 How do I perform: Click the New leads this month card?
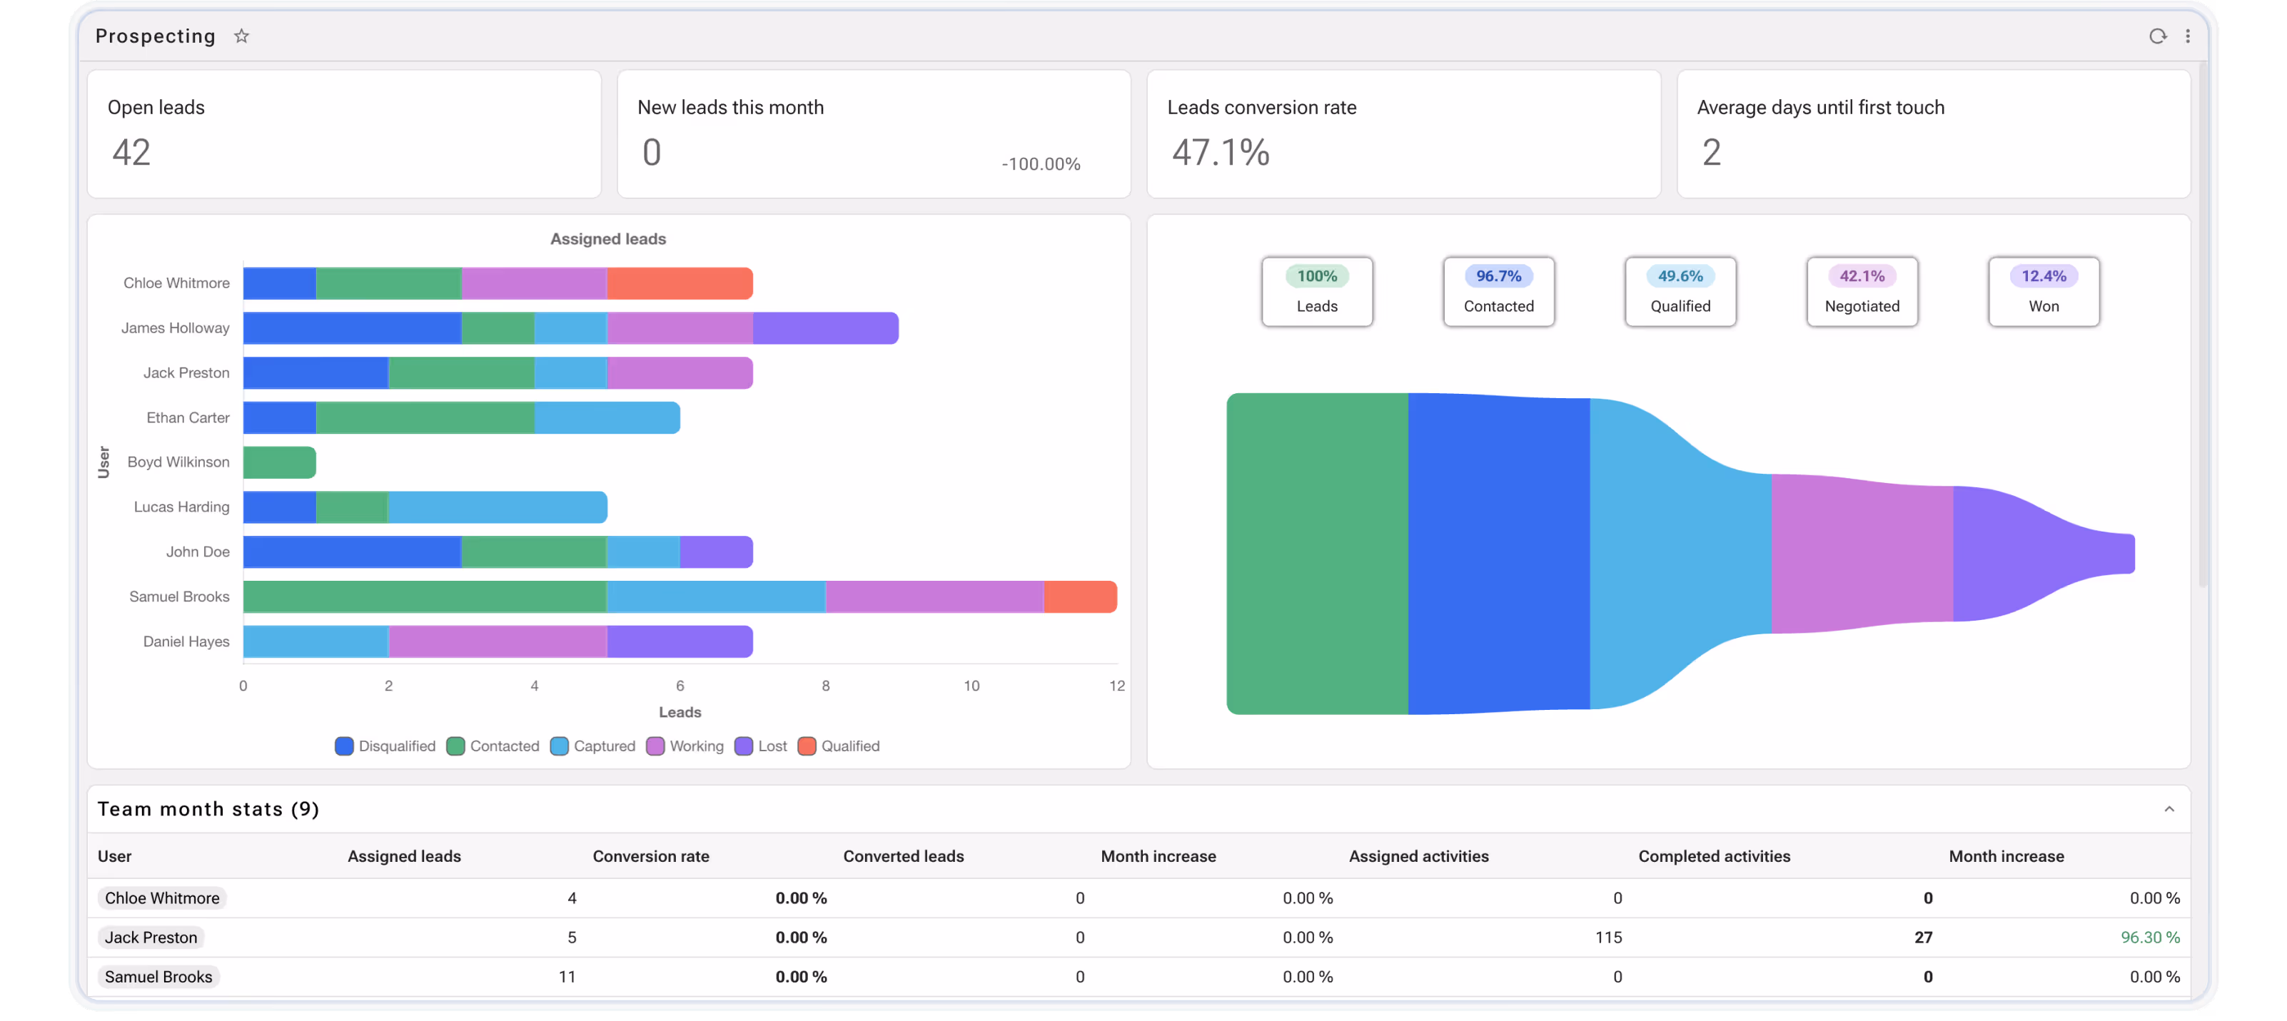click(874, 133)
